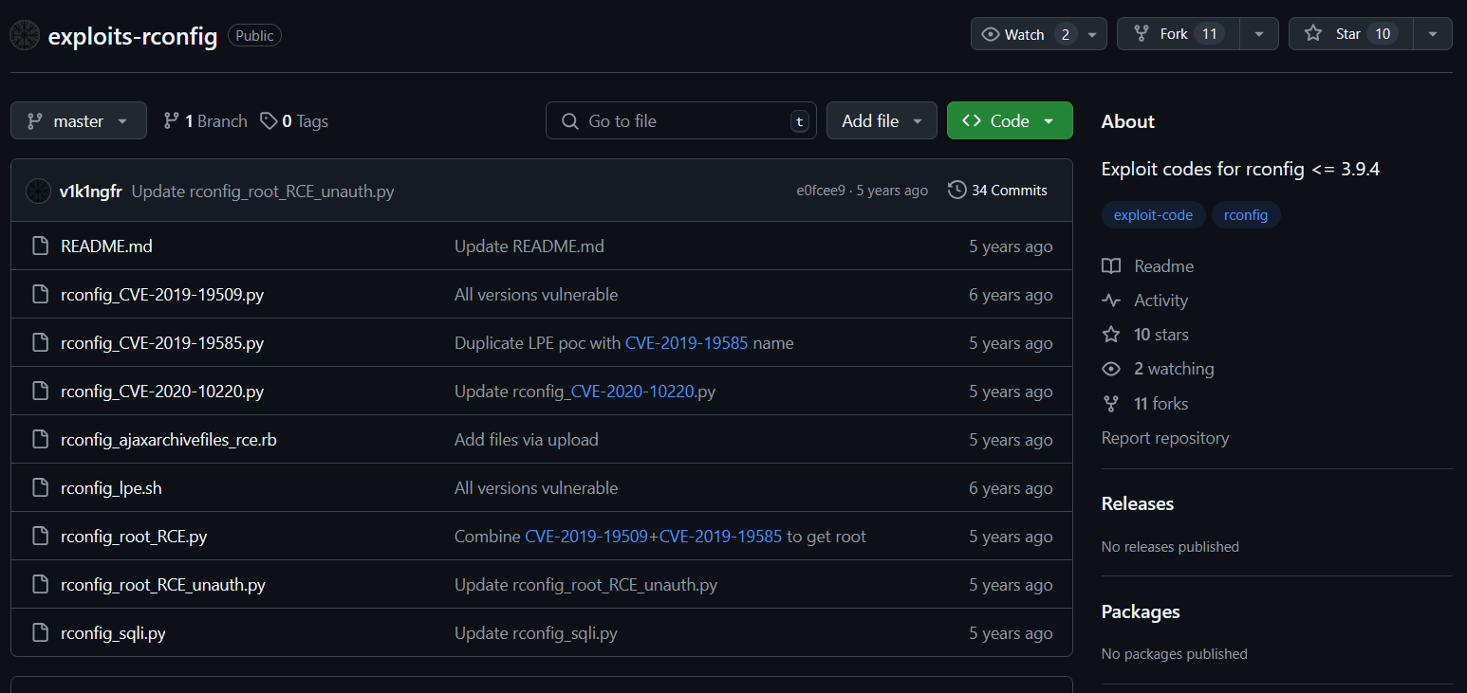This screenshot has width=1467, height=693.
Task: Click Report repository
Action: [1165, 438]
